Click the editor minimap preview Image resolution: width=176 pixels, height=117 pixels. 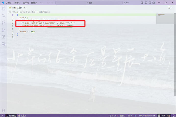click(x=165, y=19)
